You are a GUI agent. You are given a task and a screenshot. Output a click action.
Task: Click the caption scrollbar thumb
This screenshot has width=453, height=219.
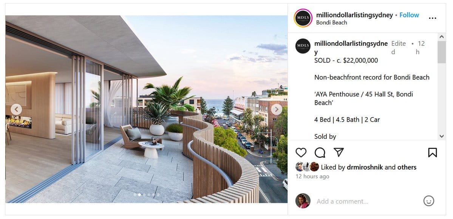tap(441, 52)
